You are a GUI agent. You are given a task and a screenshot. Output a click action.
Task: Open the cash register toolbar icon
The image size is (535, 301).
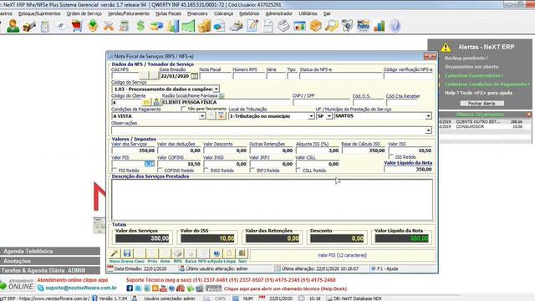click(236, 26)
